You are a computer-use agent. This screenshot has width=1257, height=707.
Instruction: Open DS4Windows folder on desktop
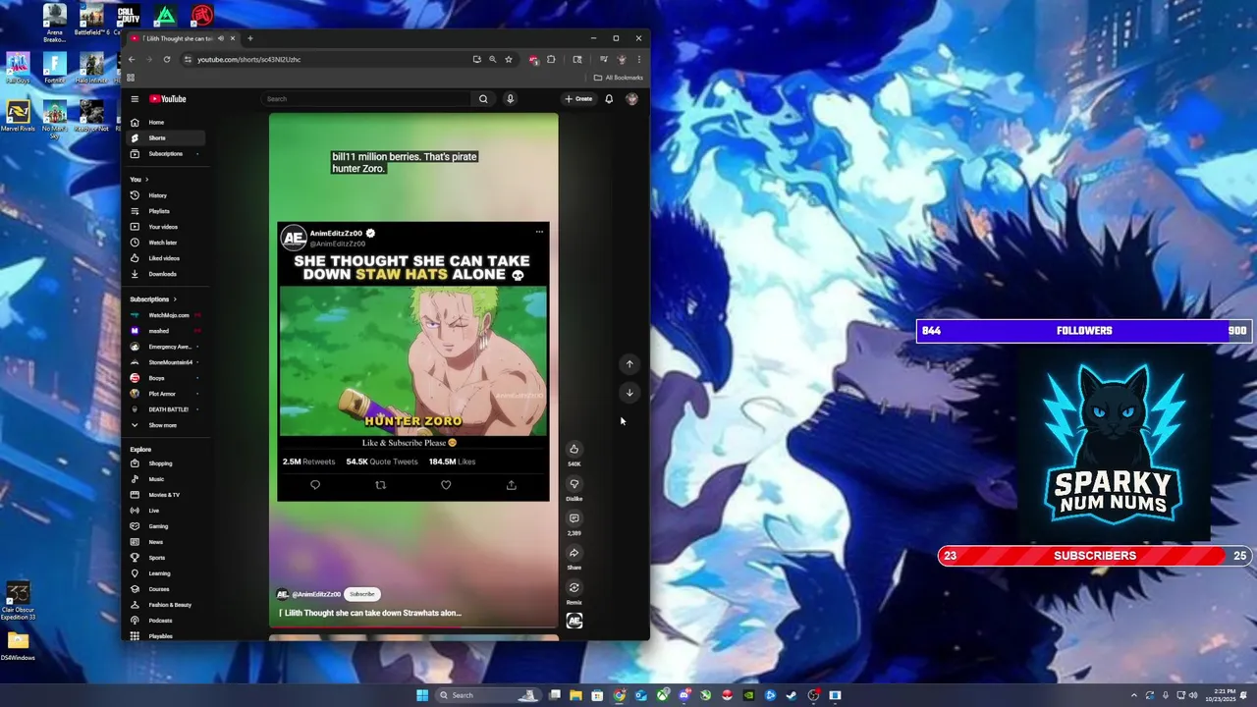(x=18, y=646)
